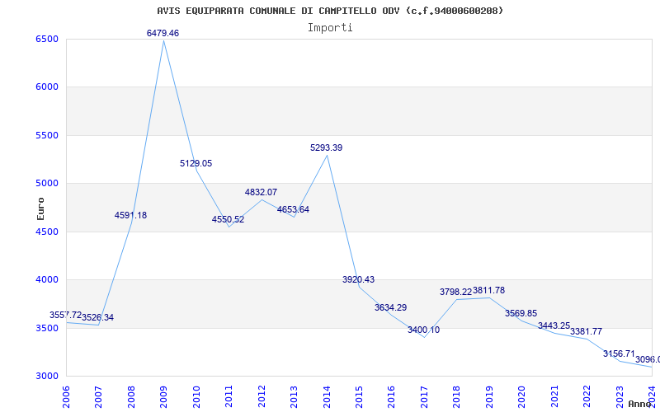Viewport: 660px width, 412px height.
Task: Click the 3443.25 data label
Action: coord(554,325)
